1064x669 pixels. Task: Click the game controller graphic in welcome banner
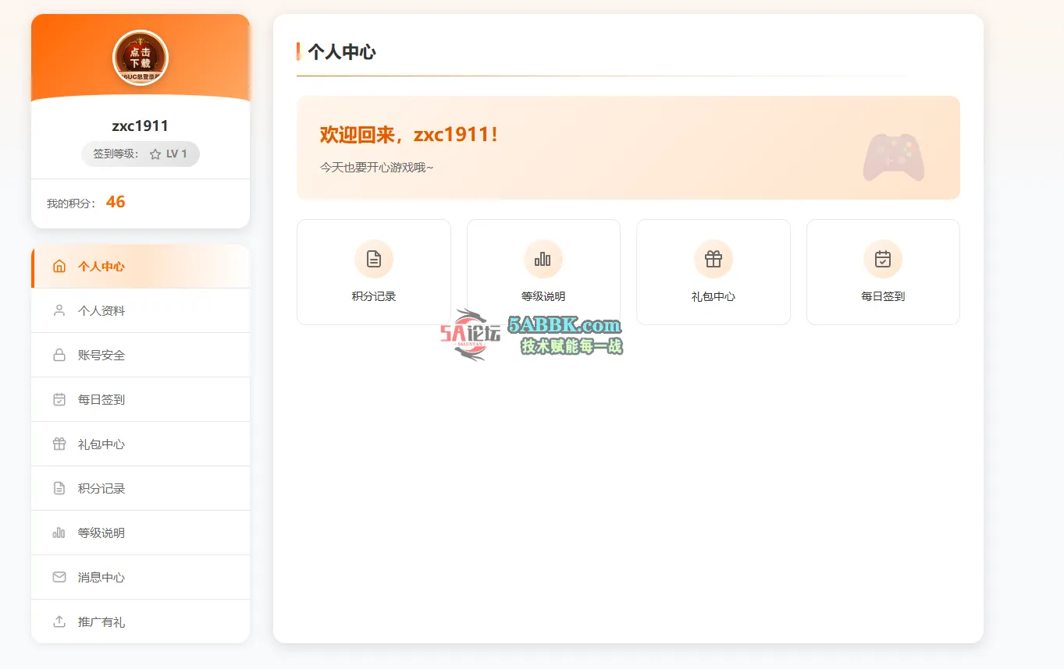[x=893, y=157]
